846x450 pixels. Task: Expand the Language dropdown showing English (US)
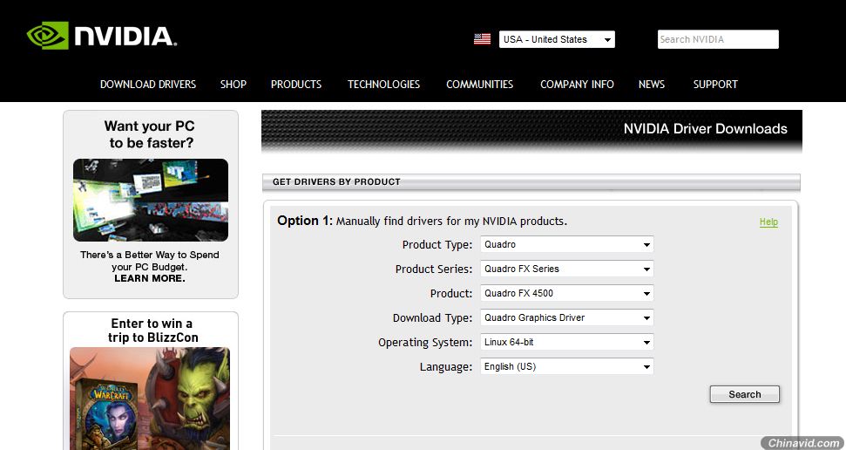[566, 366]
